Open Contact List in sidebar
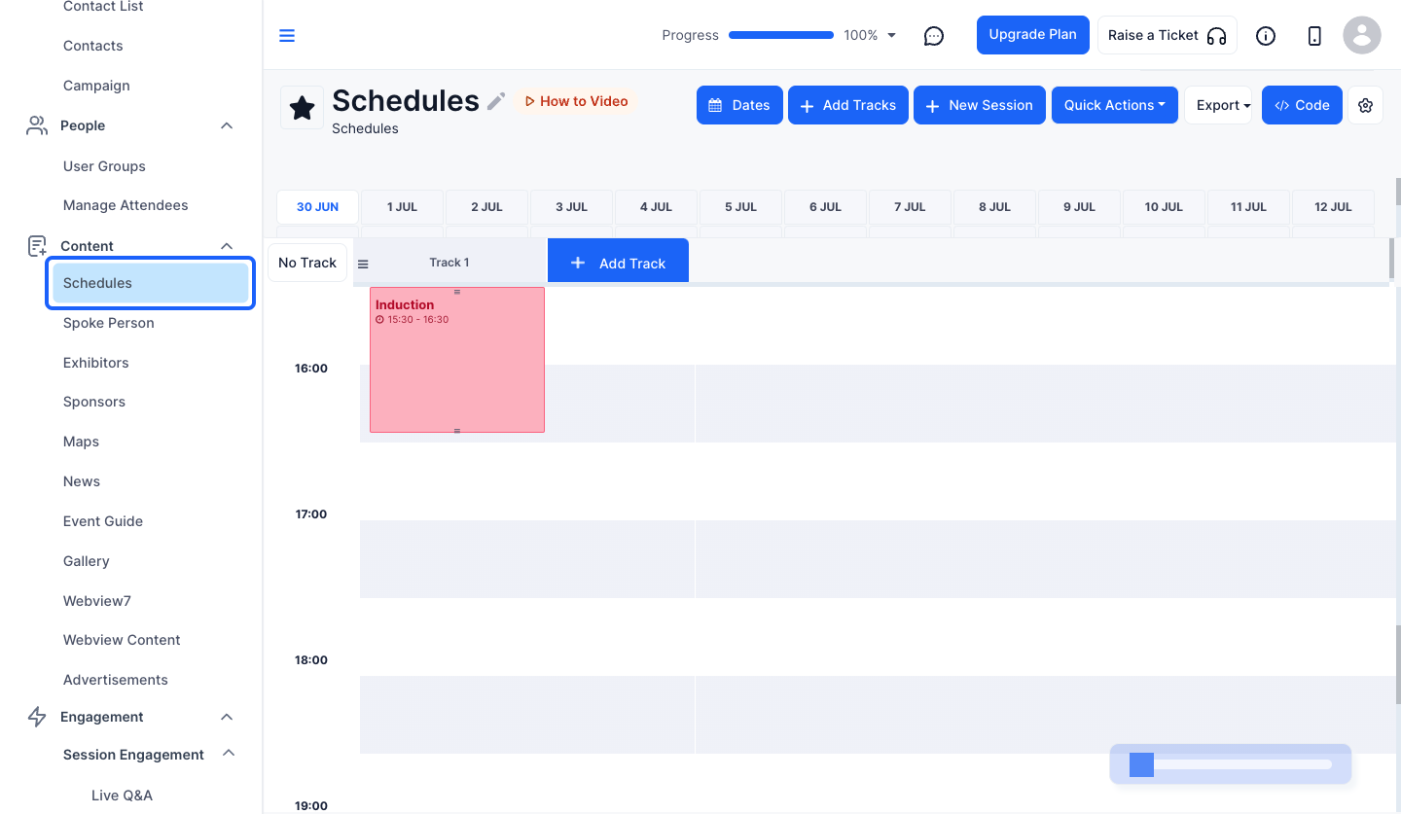Viewport: 1401px width, 814px height. click(x=103, y=7)
